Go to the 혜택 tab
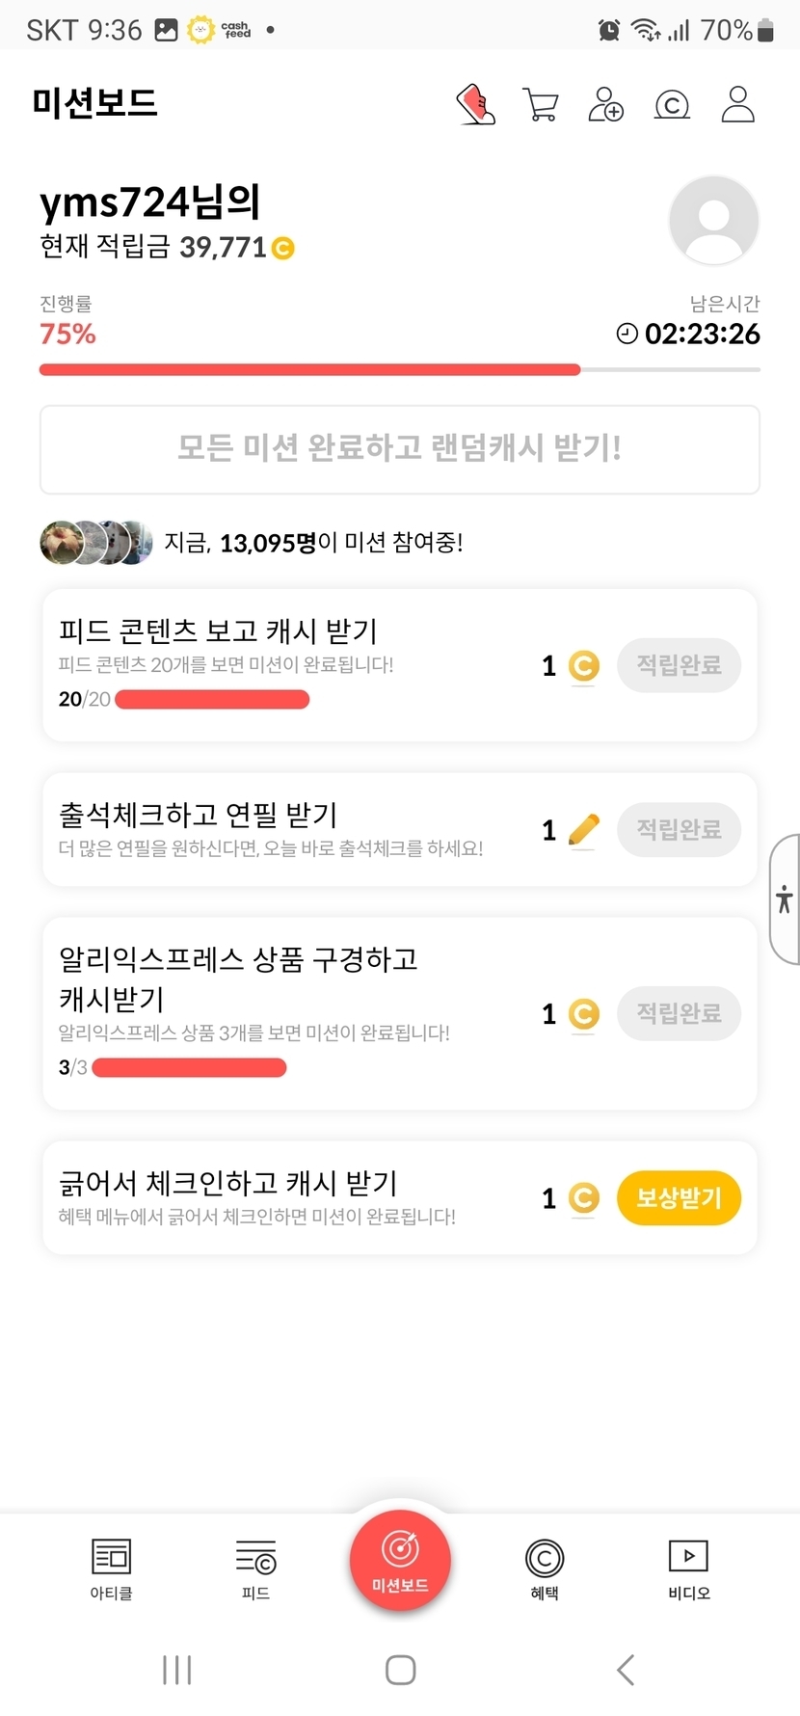Image resolution: width=800 pixels, height=1716 pixels. click(x=545, y=1569)
